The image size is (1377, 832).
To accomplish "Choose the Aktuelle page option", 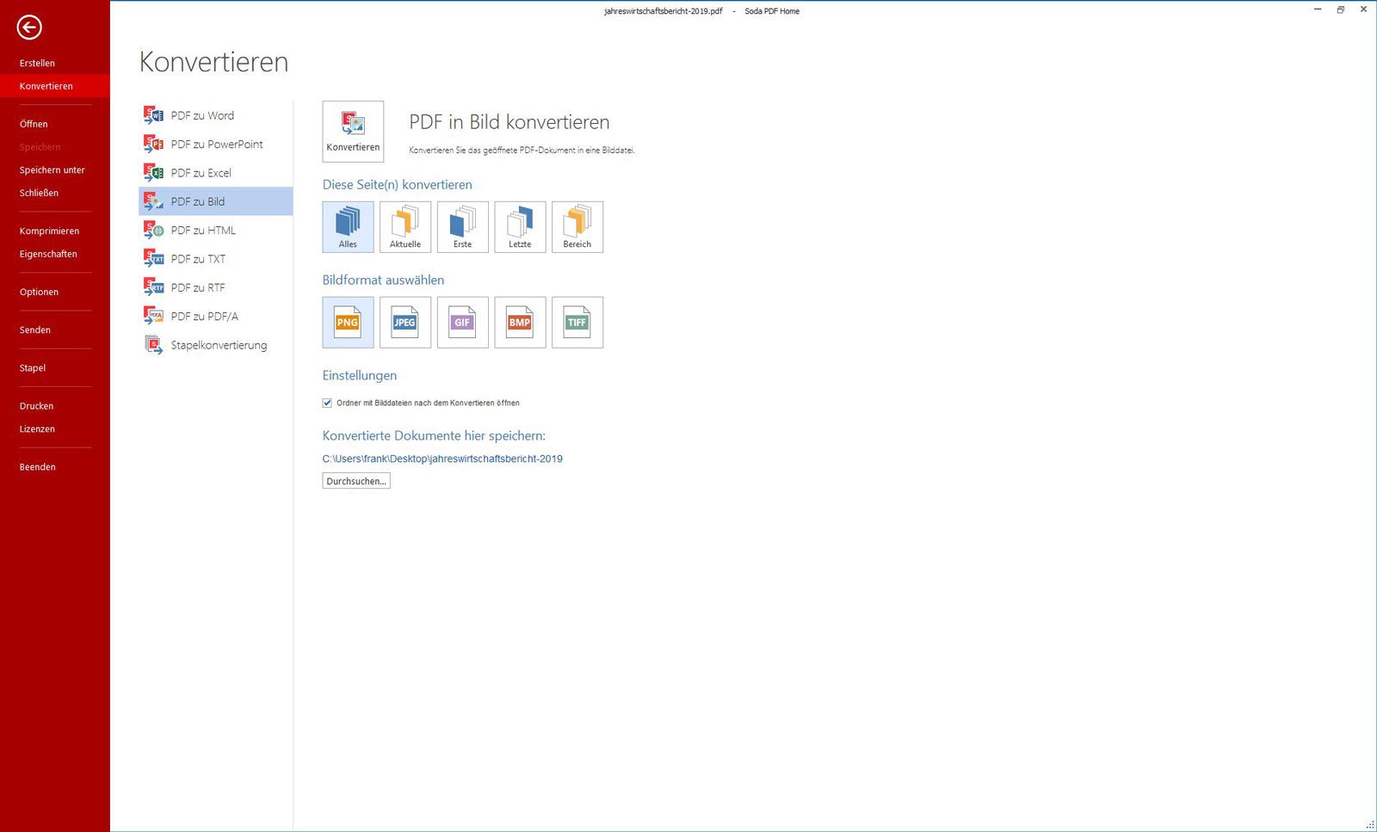I will tap(405, 226).
